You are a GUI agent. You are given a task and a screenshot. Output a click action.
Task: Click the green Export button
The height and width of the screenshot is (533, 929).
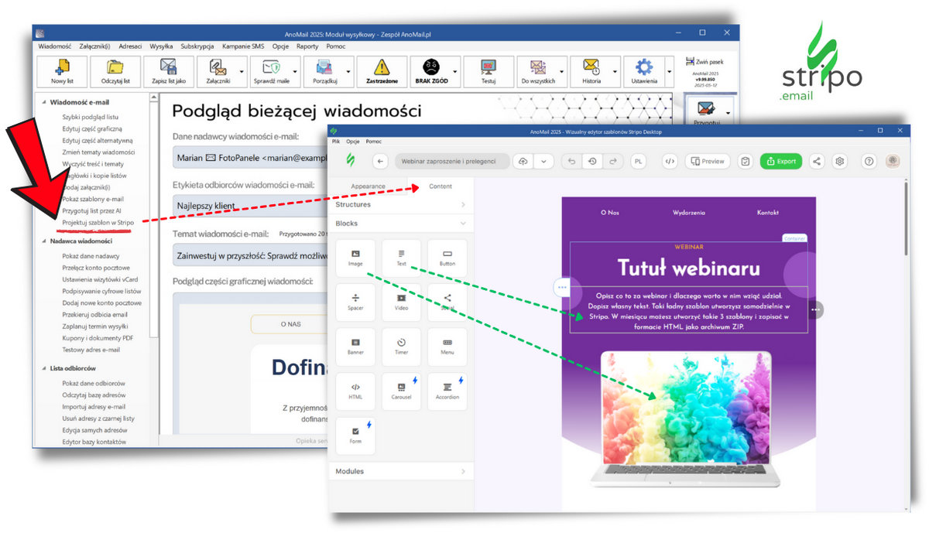pyautogui.click(x=781, y=162)
